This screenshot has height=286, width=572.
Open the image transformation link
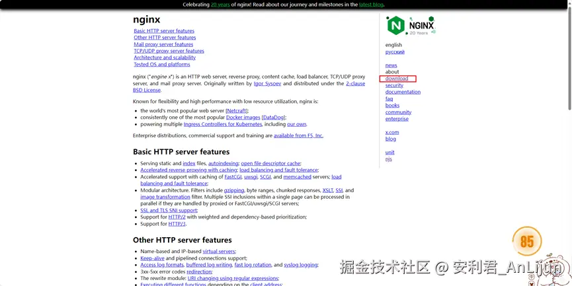165,197
